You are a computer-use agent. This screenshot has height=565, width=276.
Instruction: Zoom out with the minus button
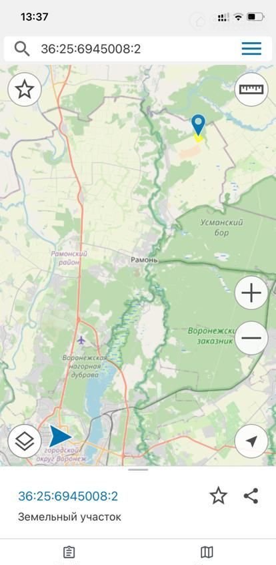coord(251,338)
